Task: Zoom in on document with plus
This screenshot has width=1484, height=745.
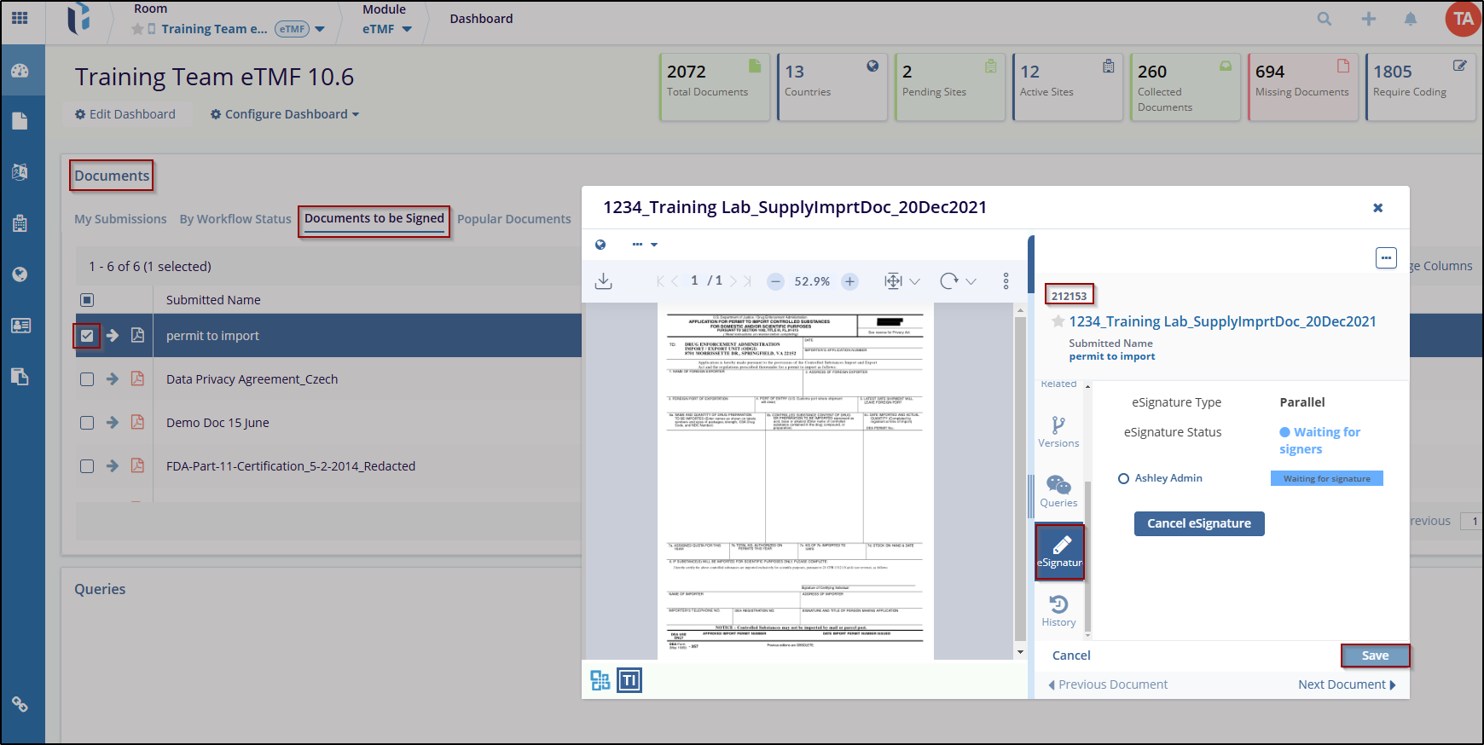Action: [x=849, y=281]
